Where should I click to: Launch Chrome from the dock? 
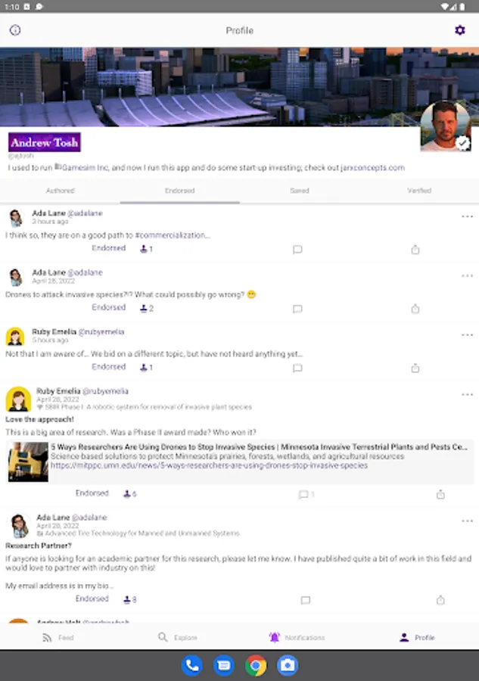tap(256, 665)
